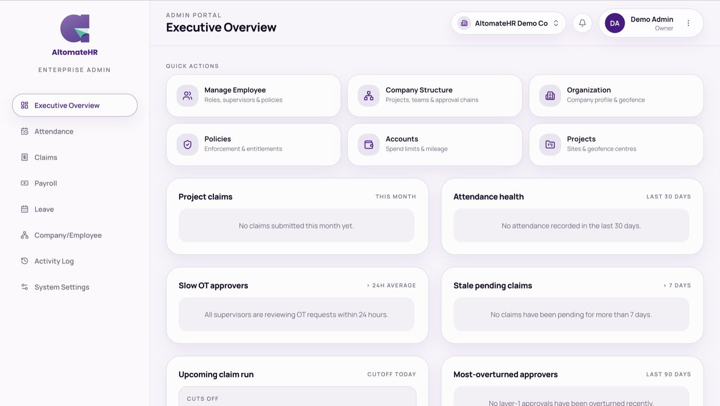Click the Most-overturned approvers heading
The height and width of the screenshot is (406, 720).
click(x=505, y=375)
